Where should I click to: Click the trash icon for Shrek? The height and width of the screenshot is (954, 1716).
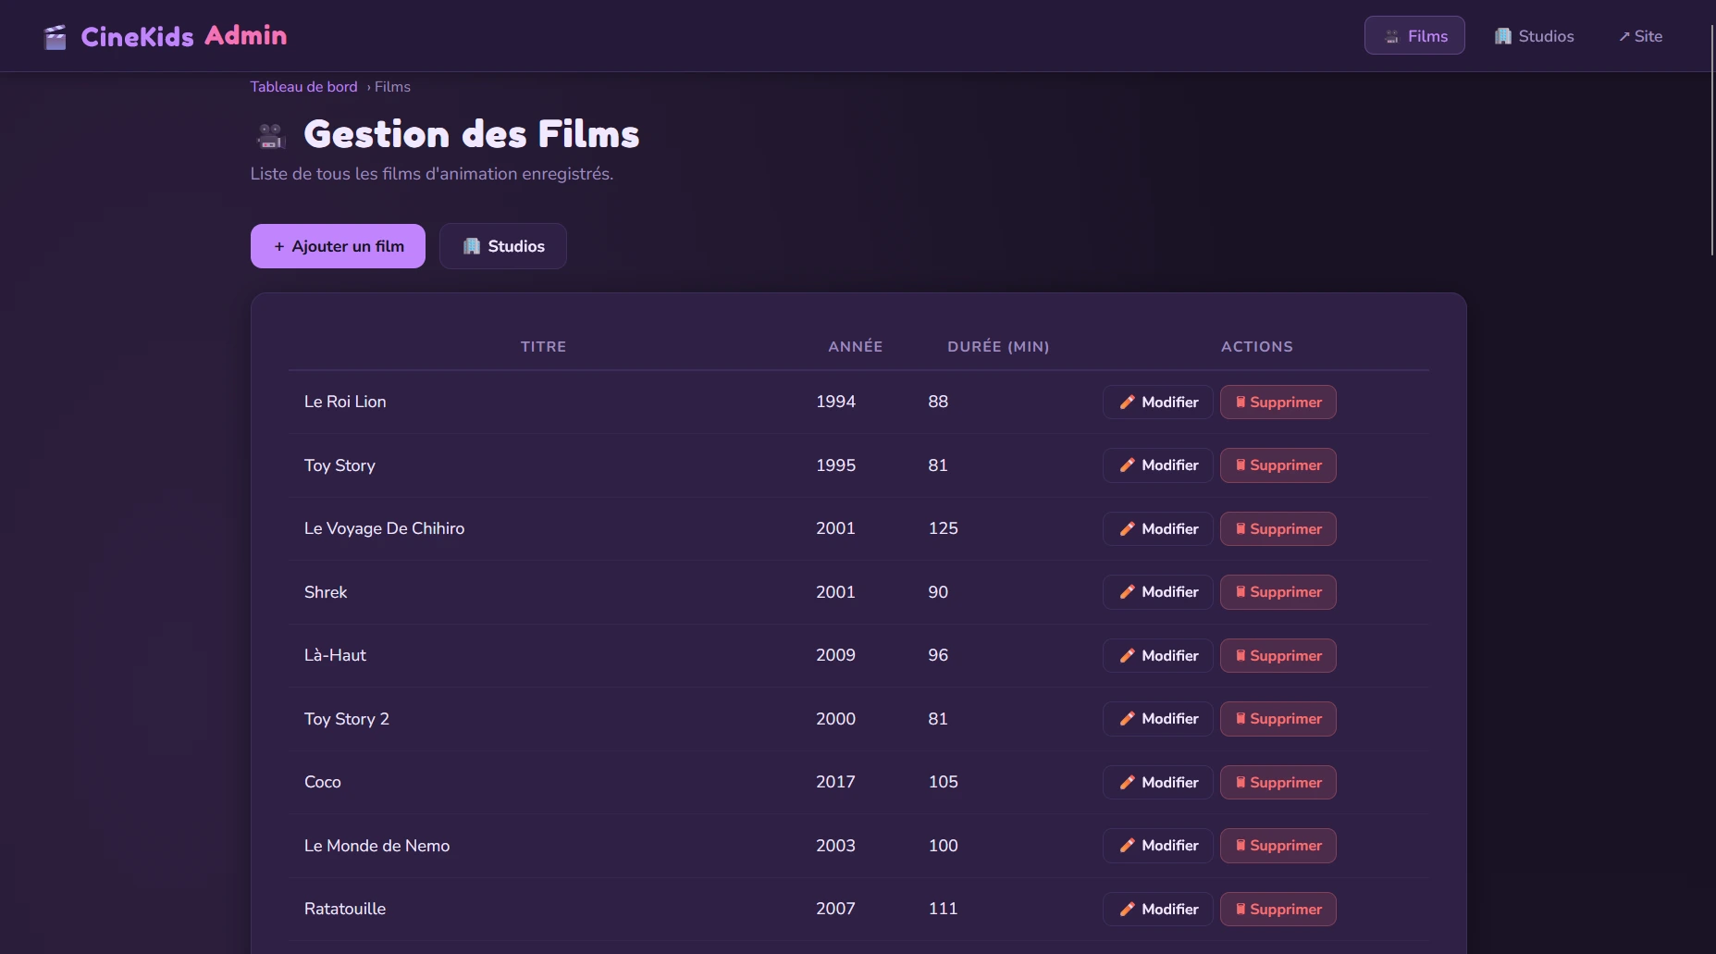(x=1241, y=592)
